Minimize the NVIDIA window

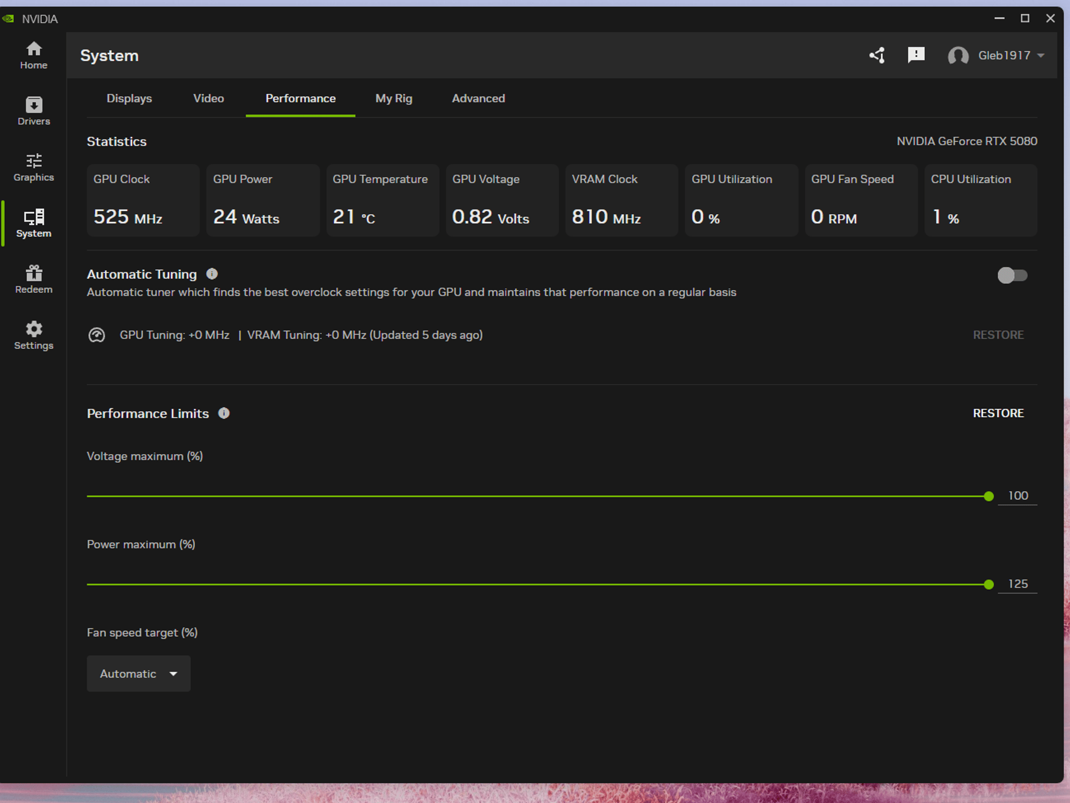[999, 18]
